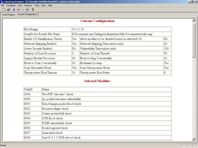198x148 pixels.
Task: Click the Scan Threads value 50
Action: pos(167,53)
